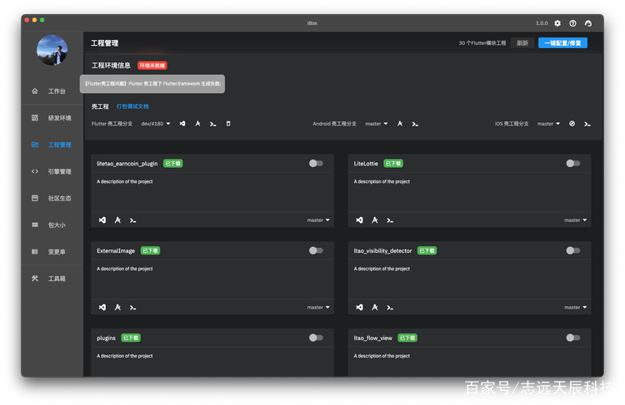625x405 pixels.
Task: Toggle the plugins module switch
Action: point(316,338)
